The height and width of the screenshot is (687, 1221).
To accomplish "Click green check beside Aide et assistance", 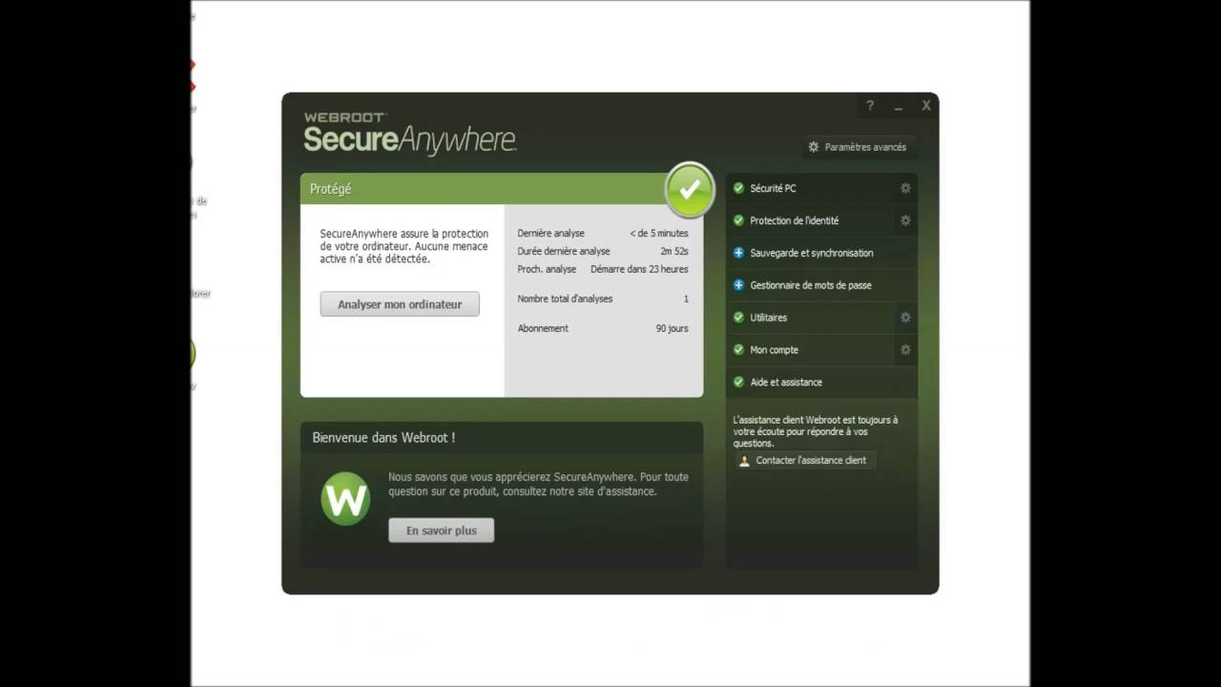I will click(738, 382).
